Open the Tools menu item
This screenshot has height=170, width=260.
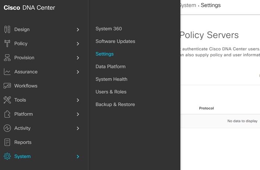[x=20, y=100]
